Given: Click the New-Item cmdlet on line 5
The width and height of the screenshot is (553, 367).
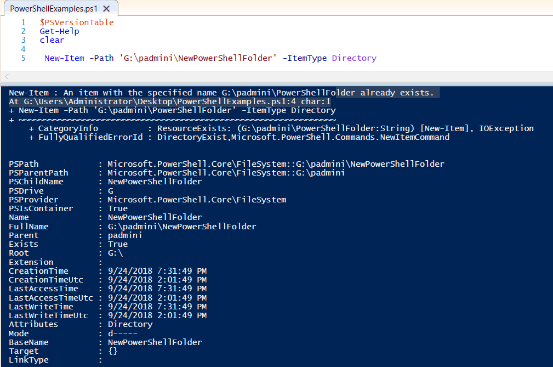Looking at the screenshot, I should click(64, 58).
